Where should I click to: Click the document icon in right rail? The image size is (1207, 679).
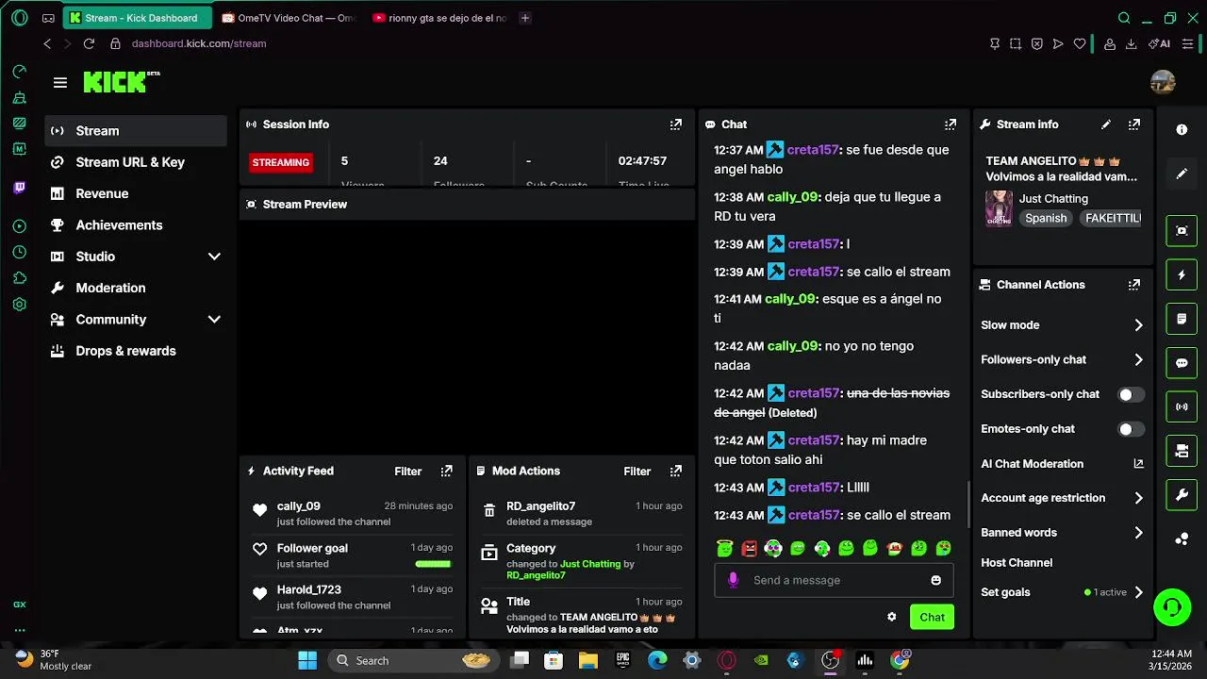point(1182,319)
